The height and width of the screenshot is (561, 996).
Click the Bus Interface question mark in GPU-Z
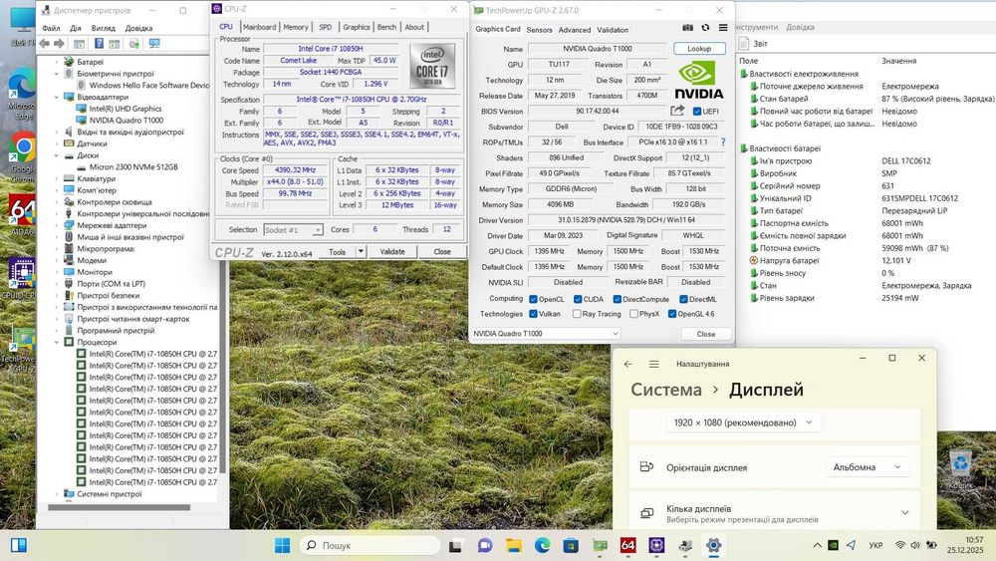[723, 141]
